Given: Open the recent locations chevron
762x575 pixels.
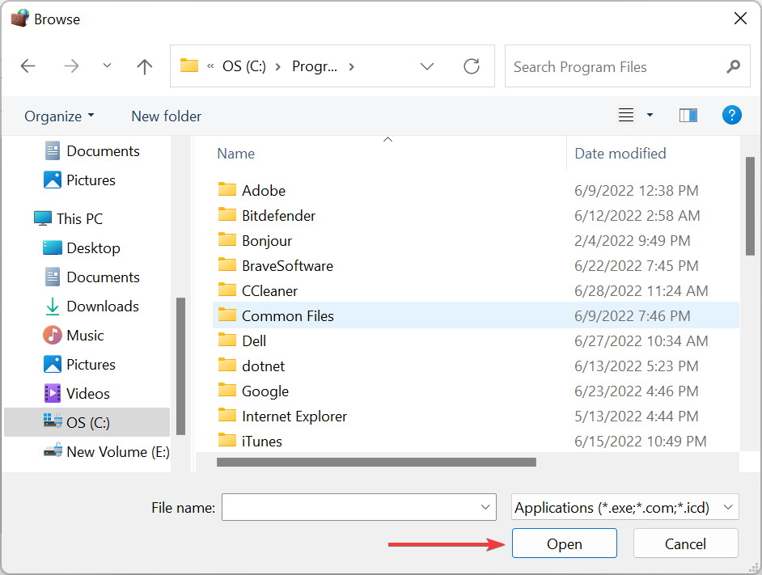Looking at the screenshot, I should 107,66.
